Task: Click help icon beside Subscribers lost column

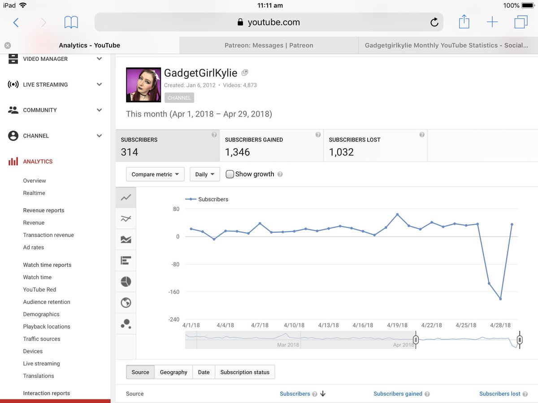Action: pyautogui.click(x=525, y=394)
